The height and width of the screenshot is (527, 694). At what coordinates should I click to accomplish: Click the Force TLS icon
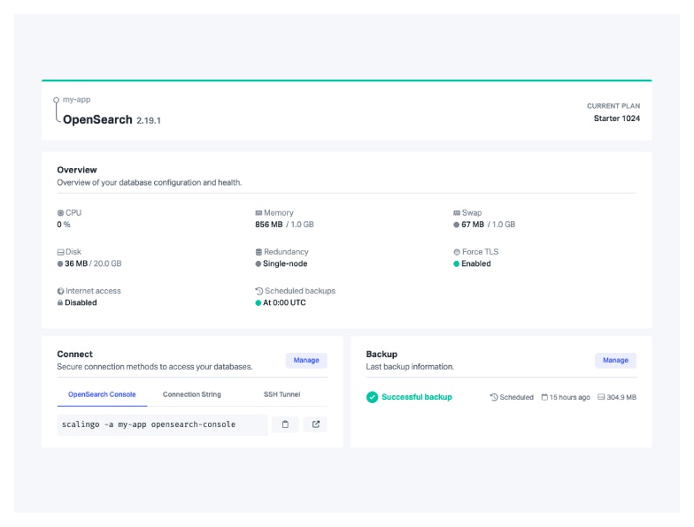click(457, 252)
